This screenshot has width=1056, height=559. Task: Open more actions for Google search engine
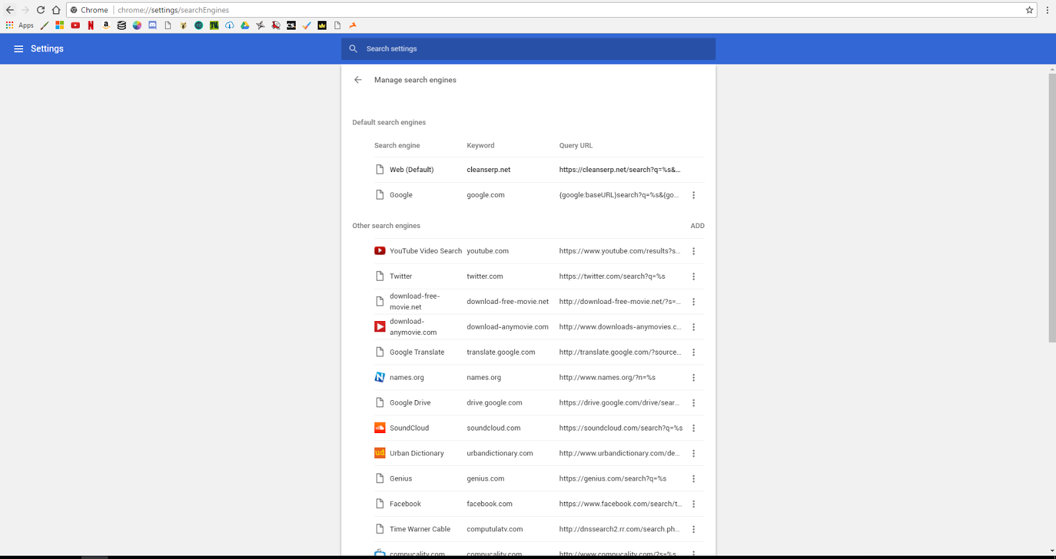click(x=694, y=195)
